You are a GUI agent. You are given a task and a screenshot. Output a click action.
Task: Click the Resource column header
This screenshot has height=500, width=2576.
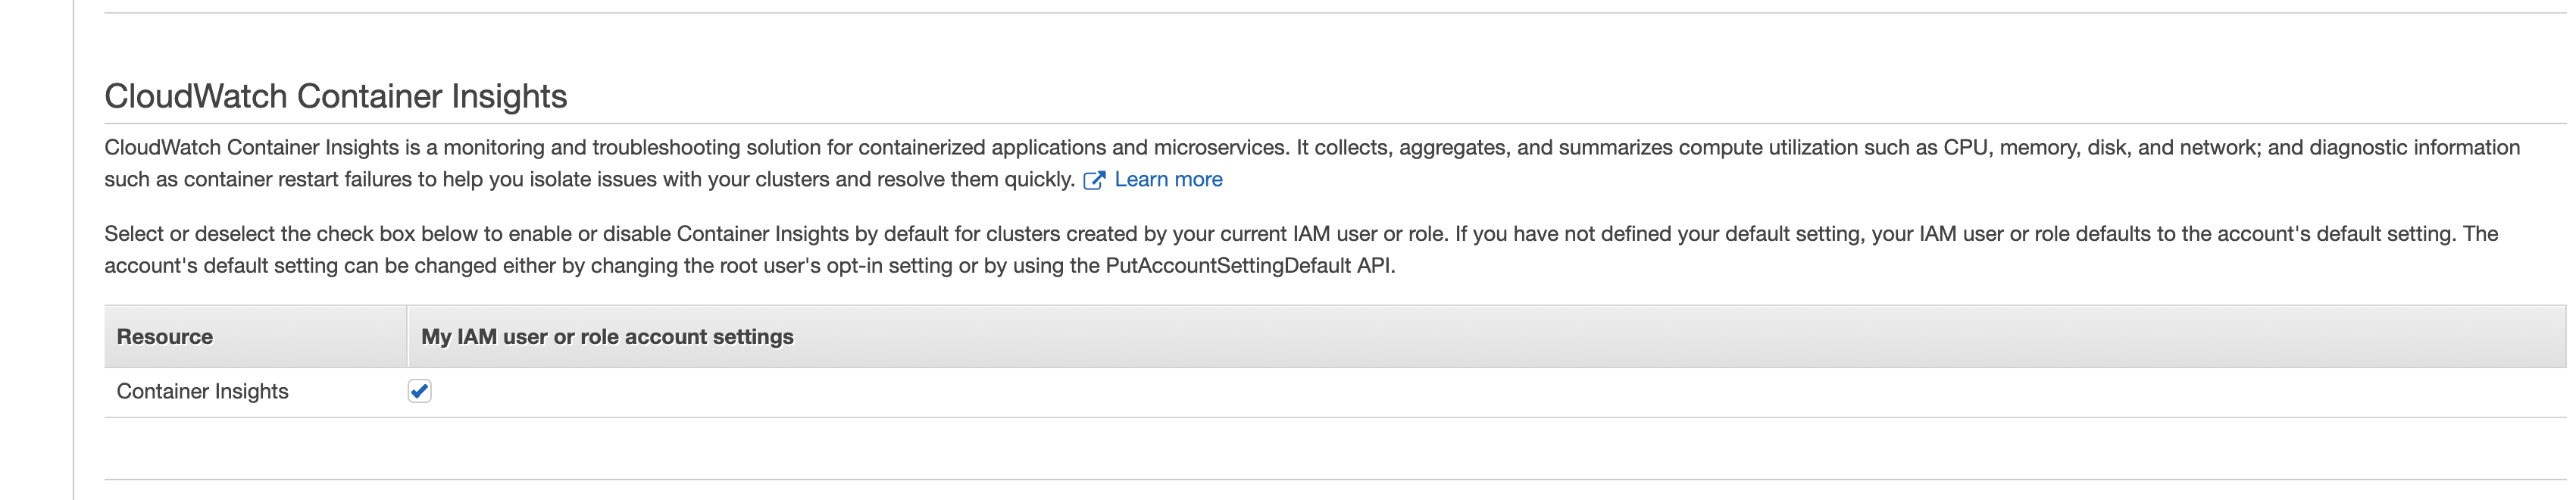pyautogui.click(x=165, y=337)
